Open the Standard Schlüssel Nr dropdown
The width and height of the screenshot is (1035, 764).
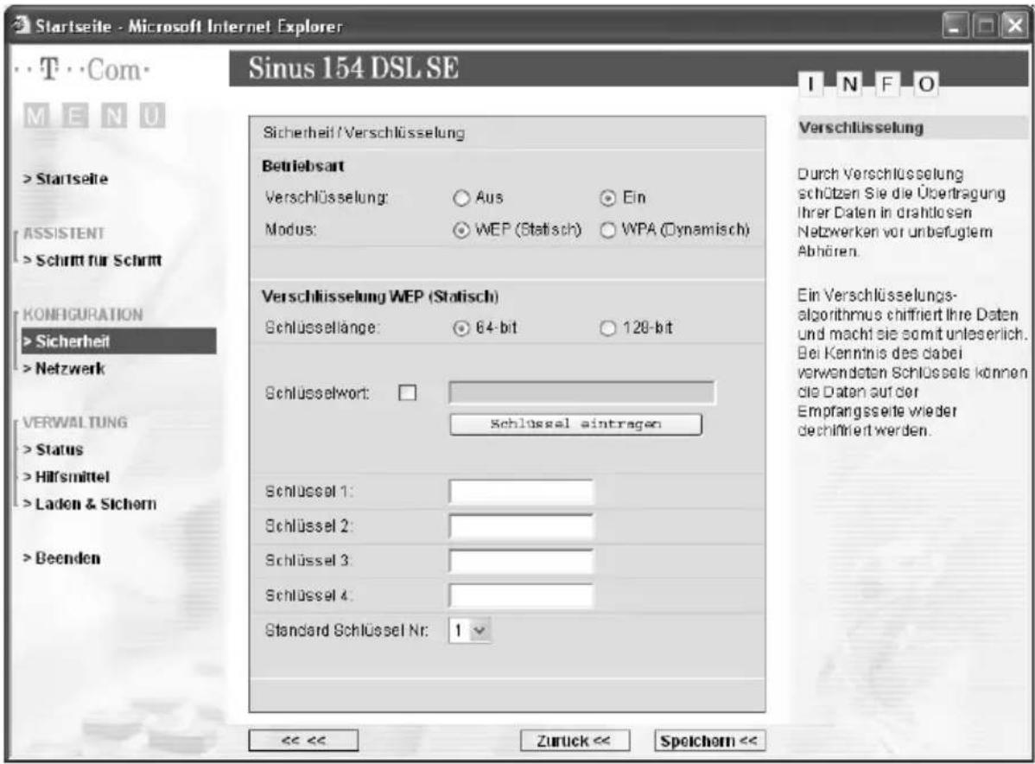pos(470,631)
